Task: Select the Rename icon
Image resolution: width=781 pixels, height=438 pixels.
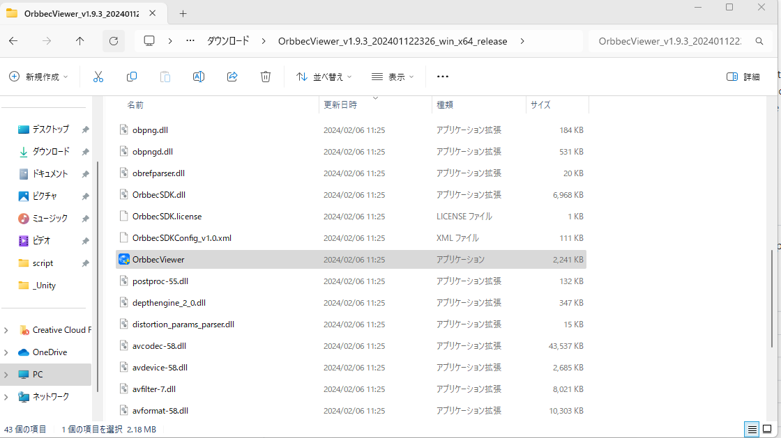Action: click(199, 77)
